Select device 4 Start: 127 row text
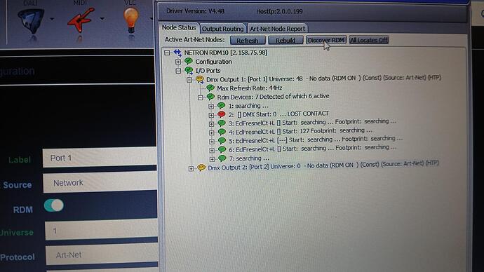484x272 pixels. (300, 131)
